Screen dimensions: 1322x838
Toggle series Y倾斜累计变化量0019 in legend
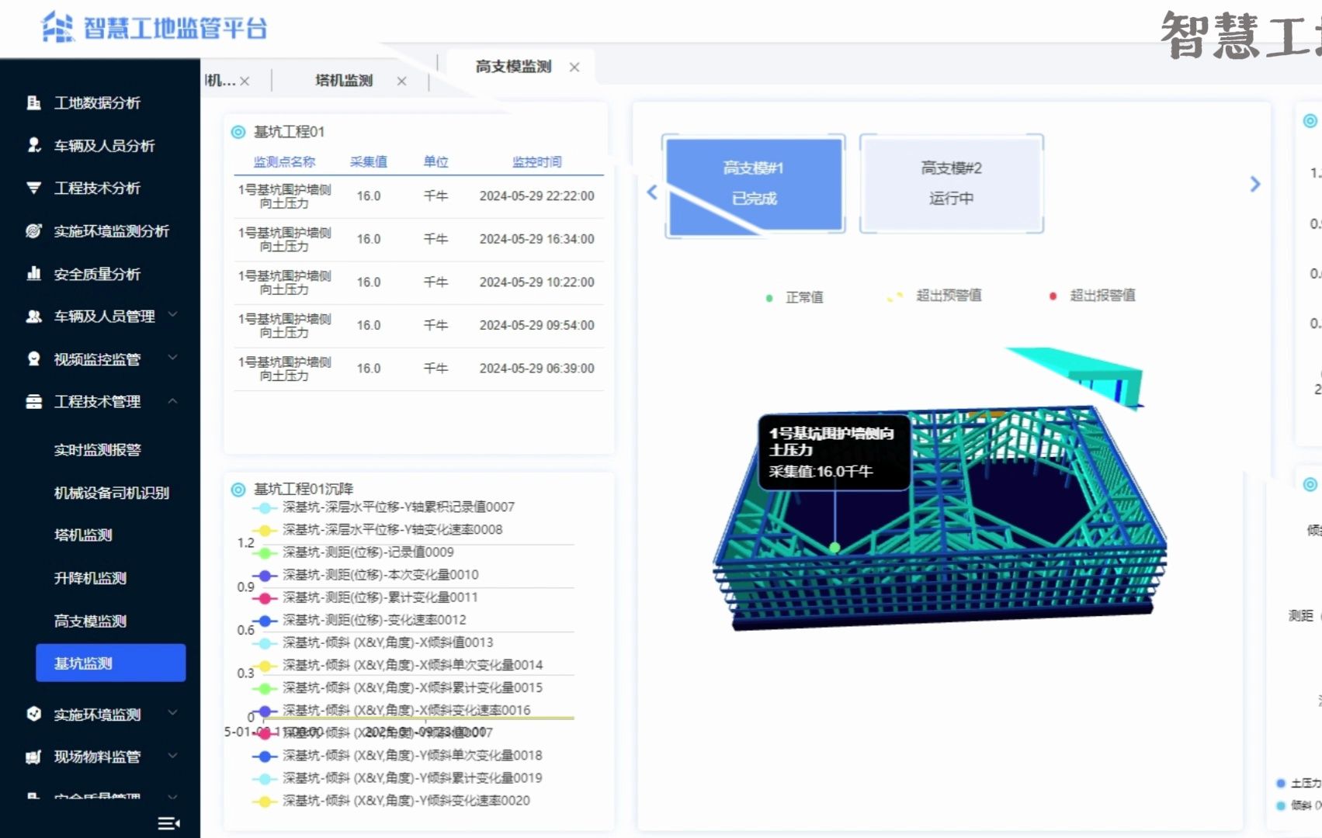tap(397, 777)
